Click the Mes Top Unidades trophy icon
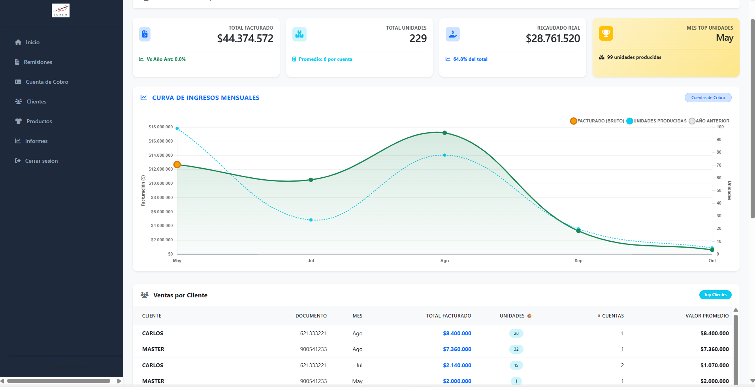 click(x=606, y=34)
